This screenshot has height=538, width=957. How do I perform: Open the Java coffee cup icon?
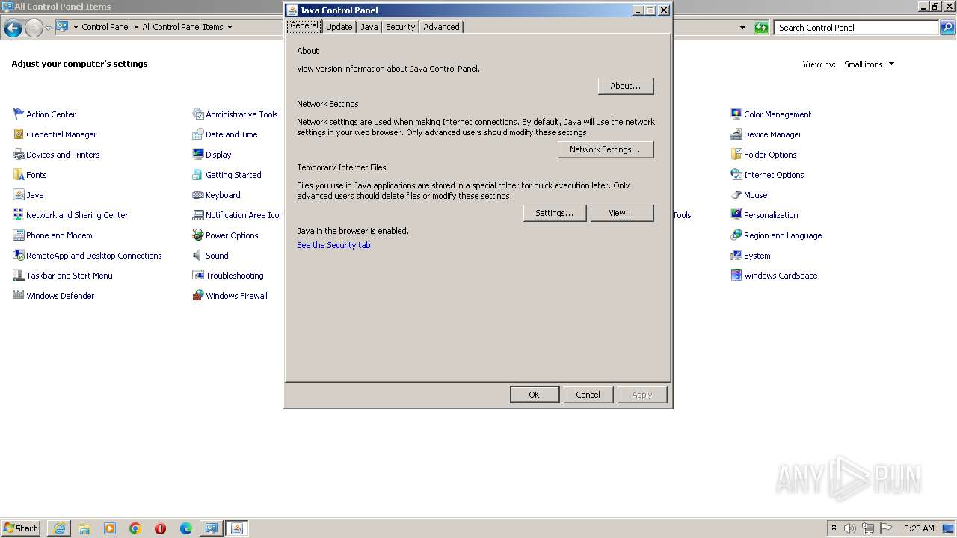click(19, 195)
